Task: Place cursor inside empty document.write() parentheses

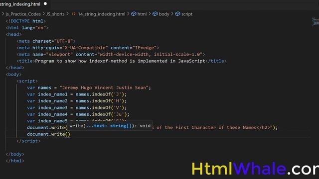Action: (68, 134)
